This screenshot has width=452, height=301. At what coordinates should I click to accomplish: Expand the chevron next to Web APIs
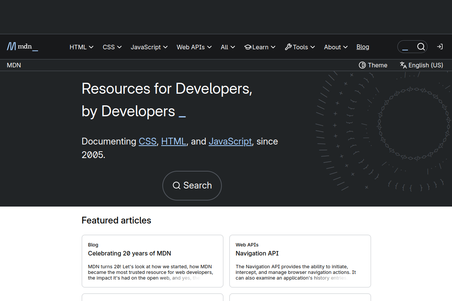coord(209,47)
